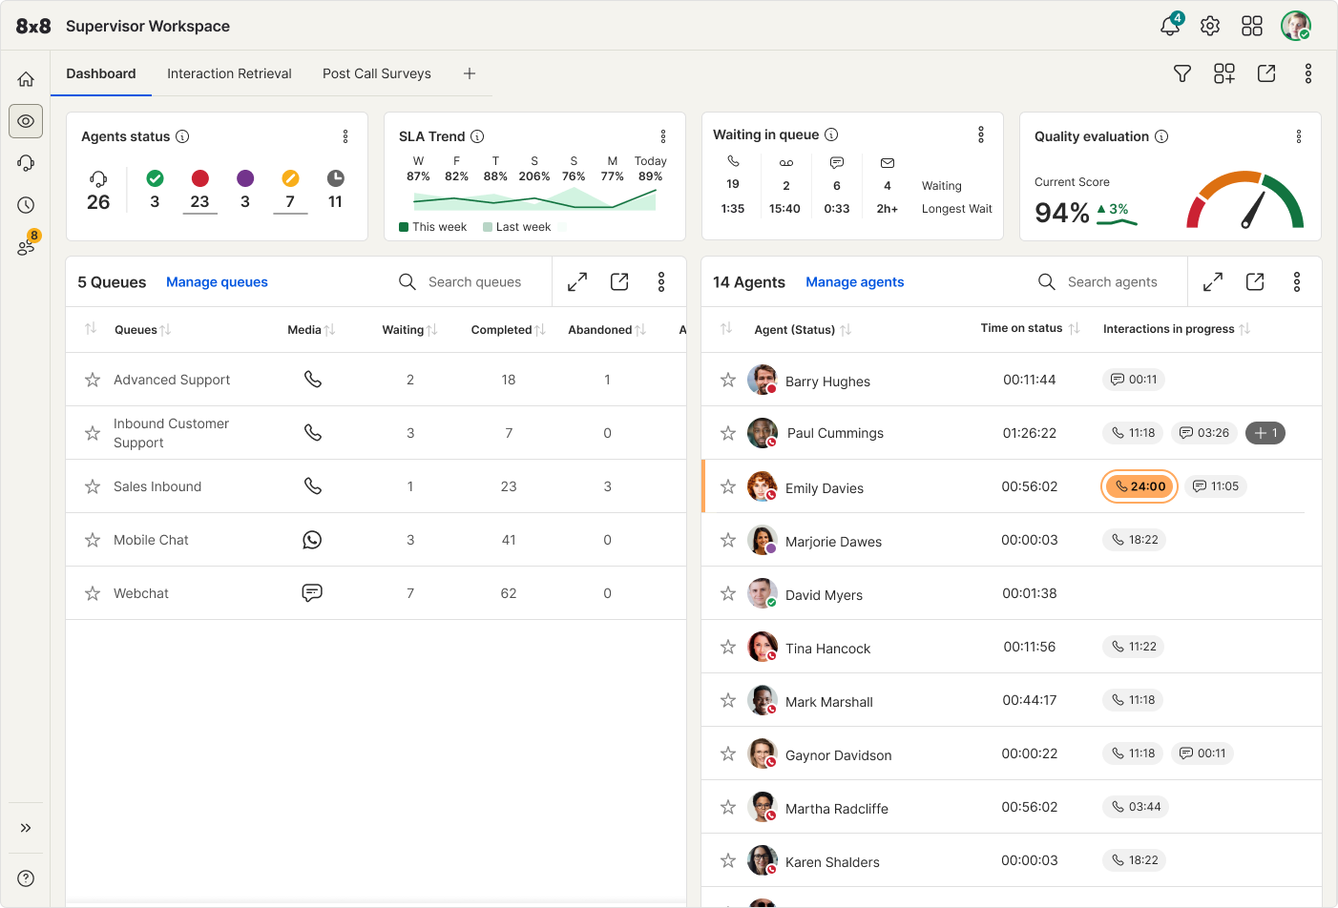Click the quality score gauge
Viewport: 1338px width, 908px height.
point(1244,201)
